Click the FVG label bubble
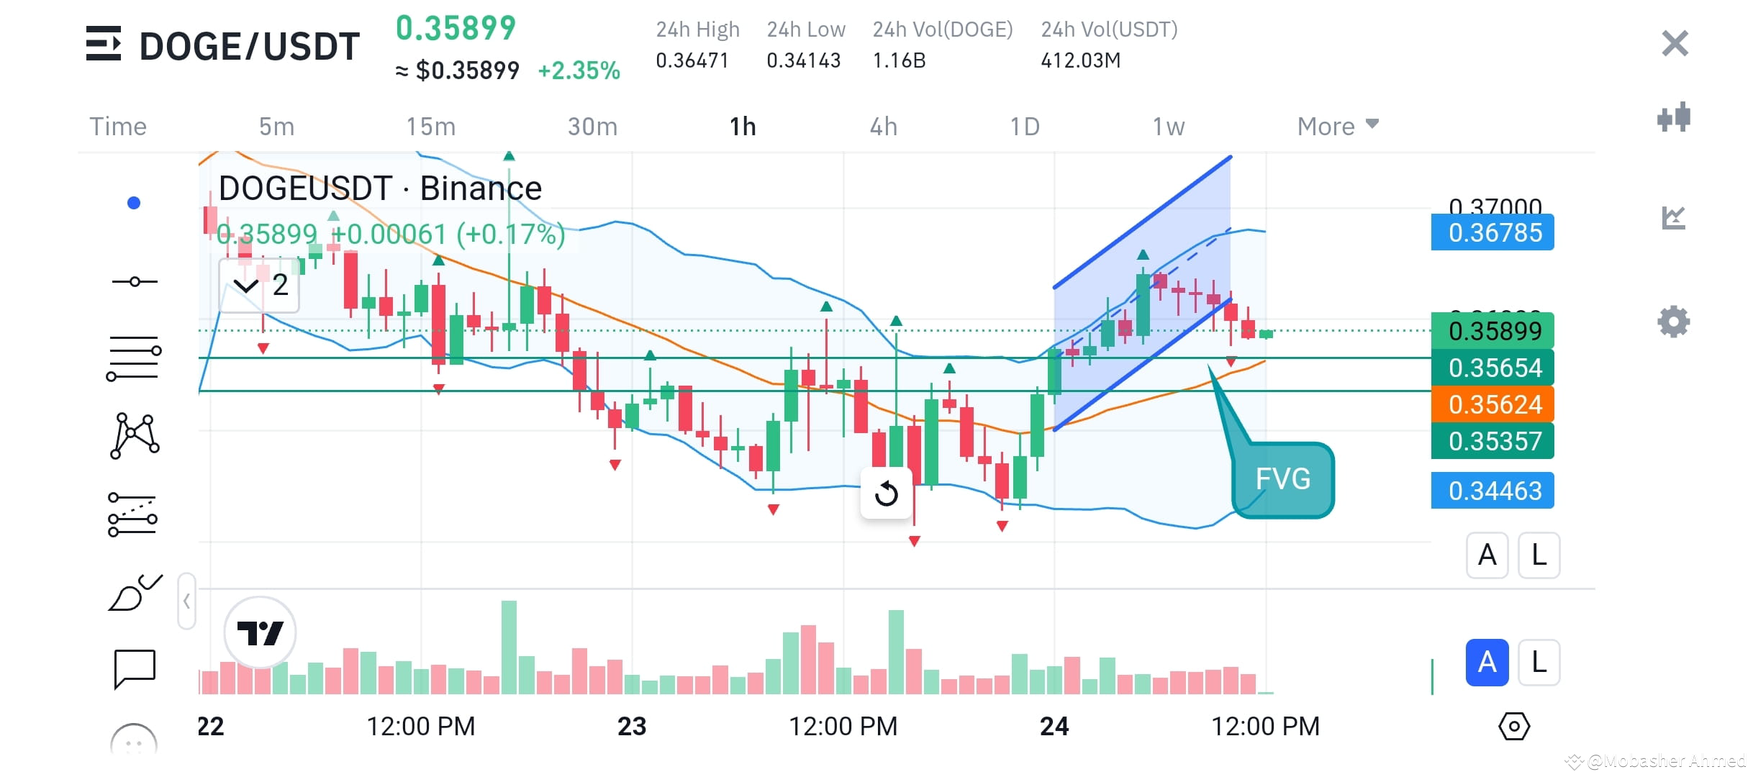The image size is (1753, 777). pyautogui.click(x=1283, y=479)
